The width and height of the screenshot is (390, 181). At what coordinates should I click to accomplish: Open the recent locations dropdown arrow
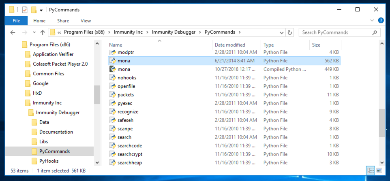pyautogui.click(x=33, y=32)
